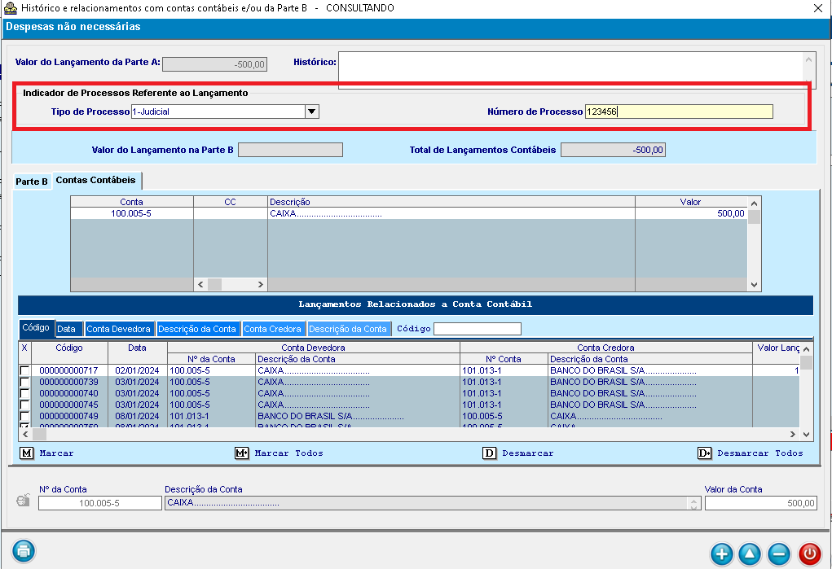Click the accounts grid scroll down arrow
832x569 pixels.
pyautogui.click(x=754, y=285)
